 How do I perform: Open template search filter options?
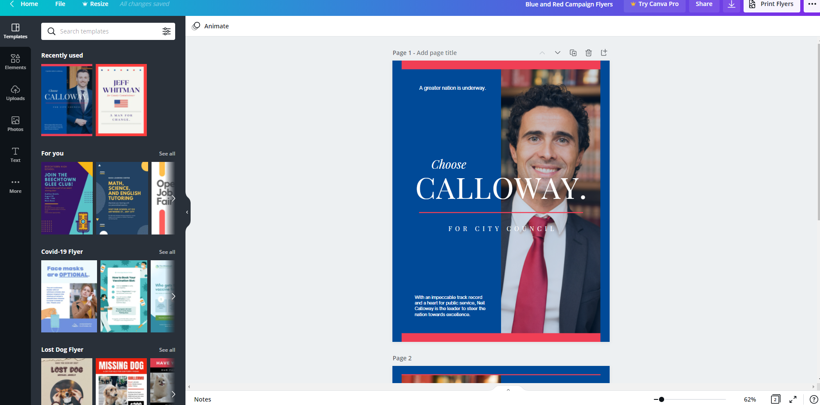point(167,31)
